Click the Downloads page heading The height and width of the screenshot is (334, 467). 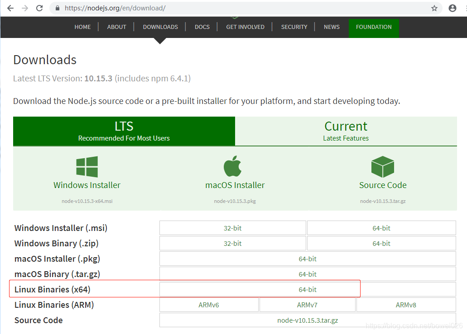(45, 60)
